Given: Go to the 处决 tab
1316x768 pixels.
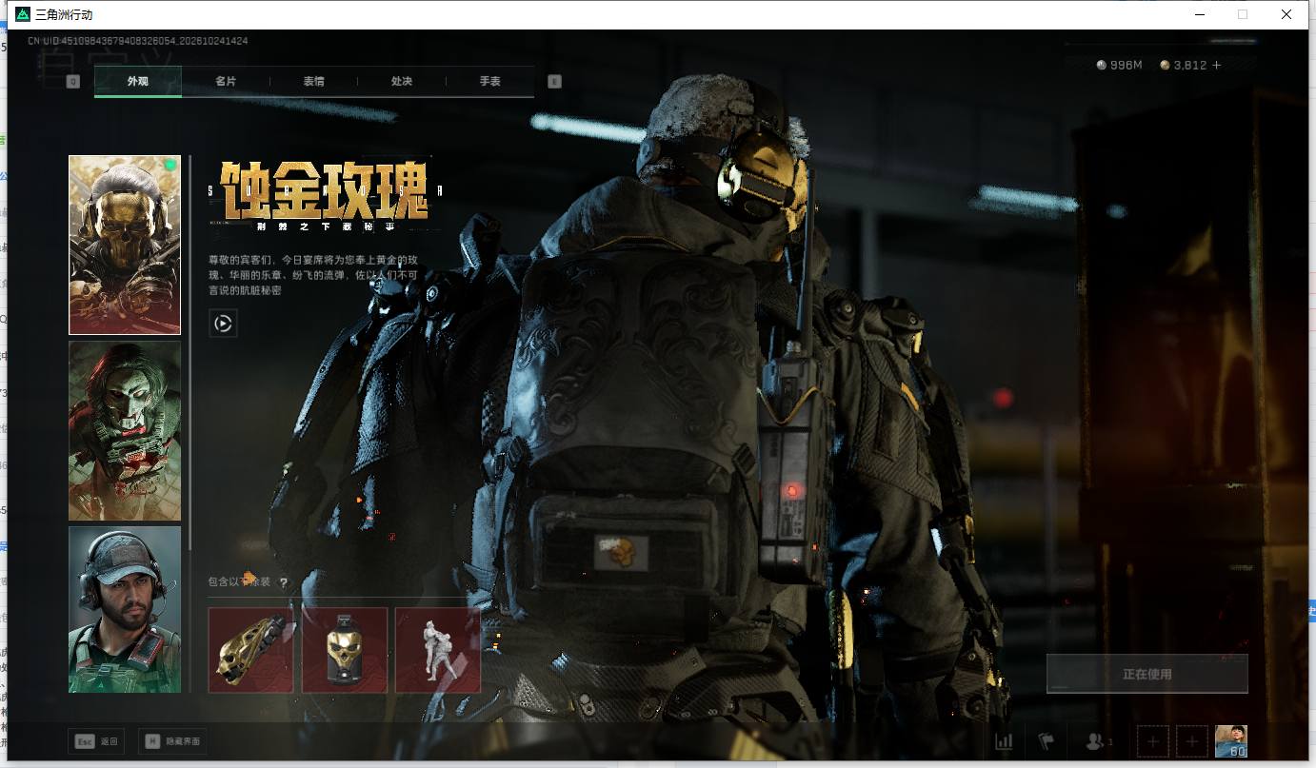Looking at the screenshot, I should [402, 81].
